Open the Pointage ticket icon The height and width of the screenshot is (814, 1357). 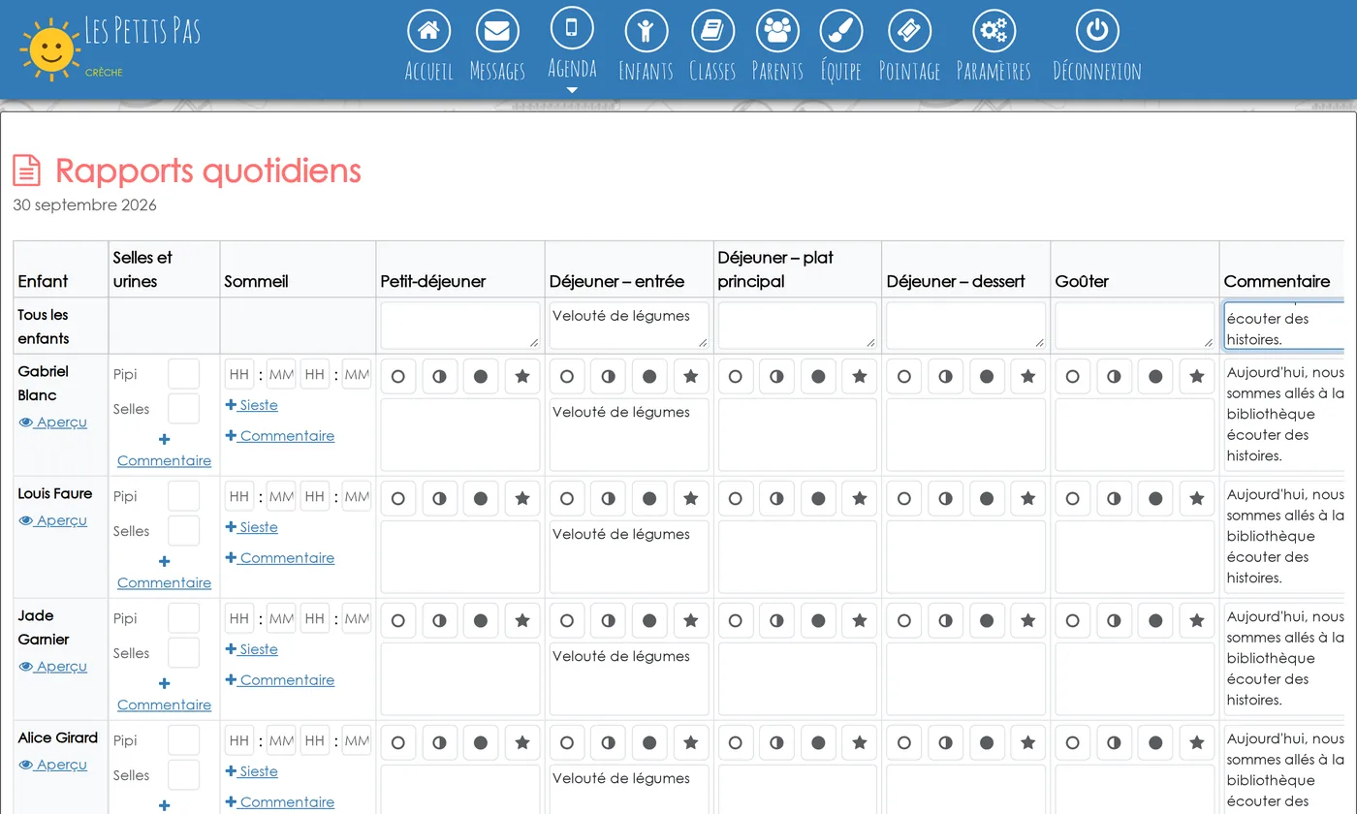(909, 32)
